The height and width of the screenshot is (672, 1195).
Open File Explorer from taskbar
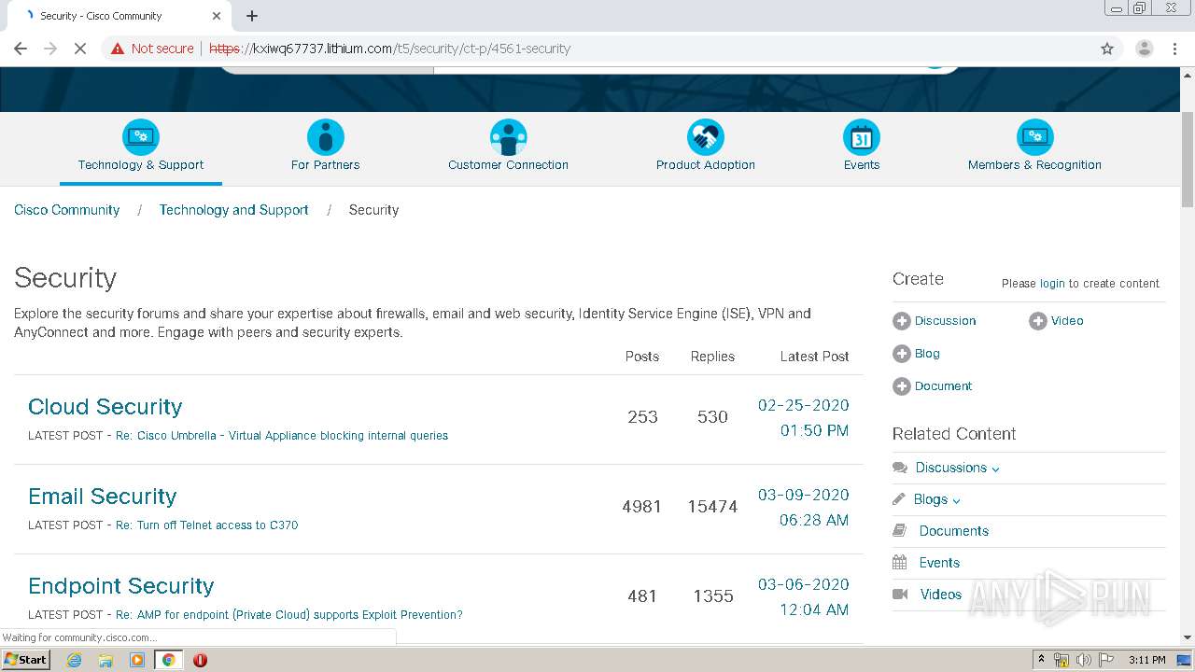coord(105,660)
